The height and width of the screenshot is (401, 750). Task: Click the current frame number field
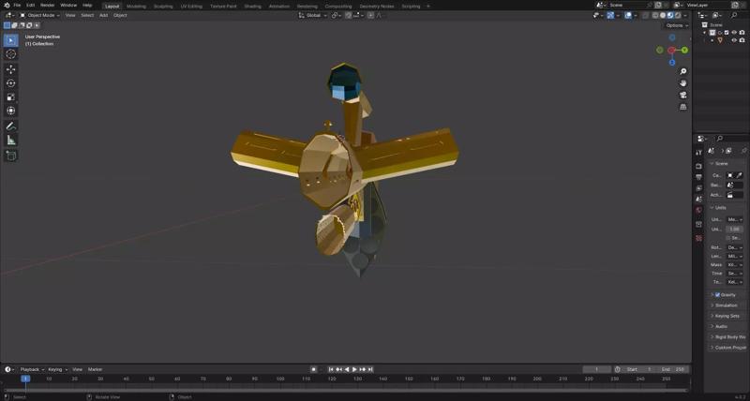tap(596, 369)
